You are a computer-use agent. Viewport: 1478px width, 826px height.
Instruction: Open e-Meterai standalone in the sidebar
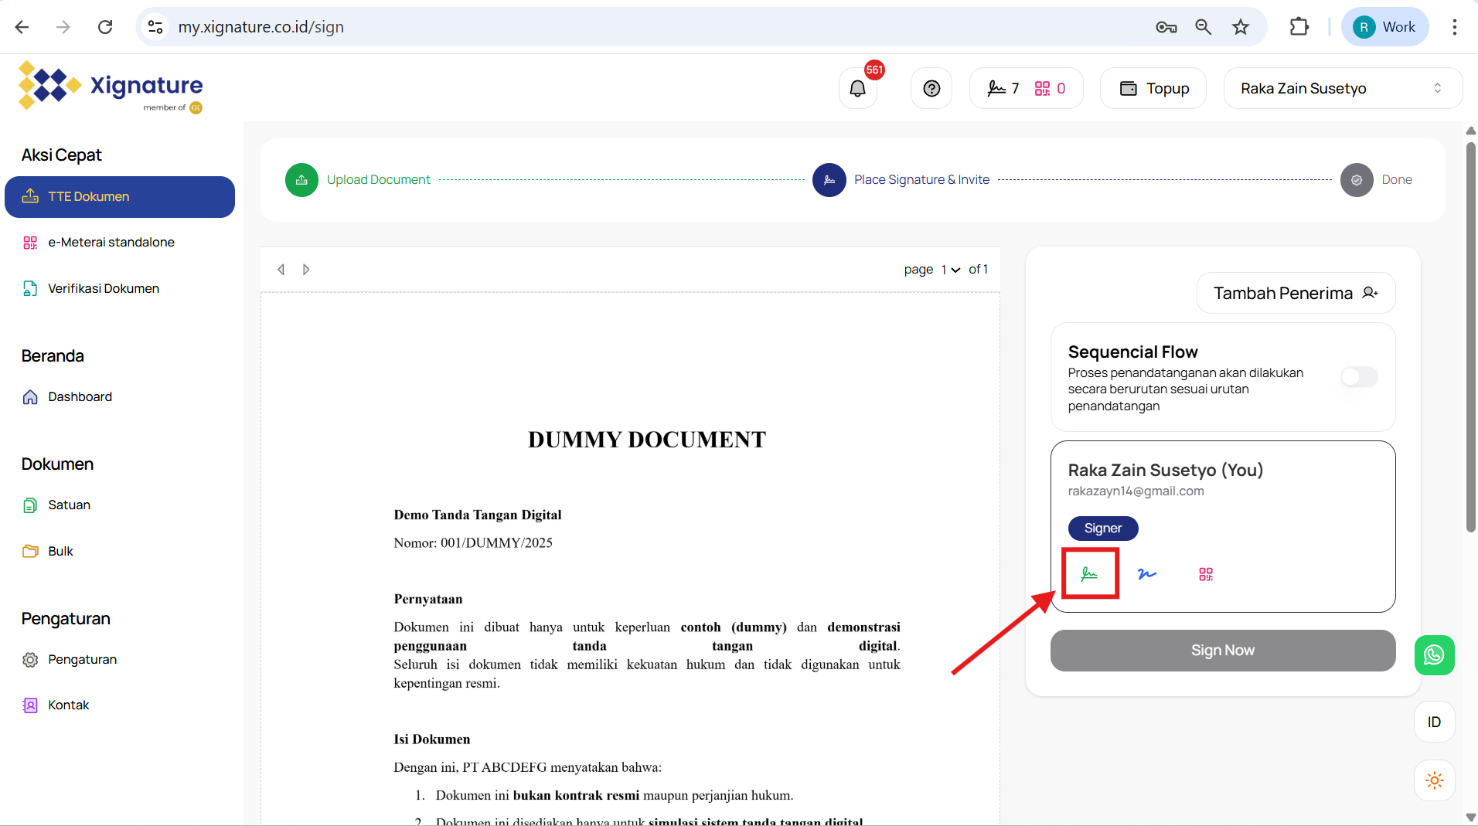pos(111,243)
